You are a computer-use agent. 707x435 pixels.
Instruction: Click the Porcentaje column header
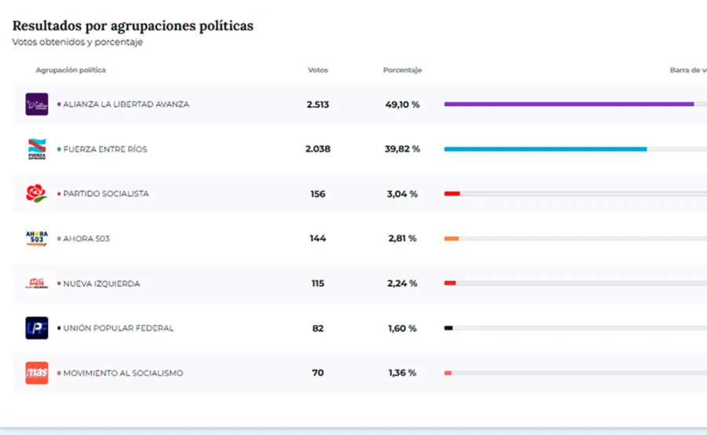coord(402,71)
